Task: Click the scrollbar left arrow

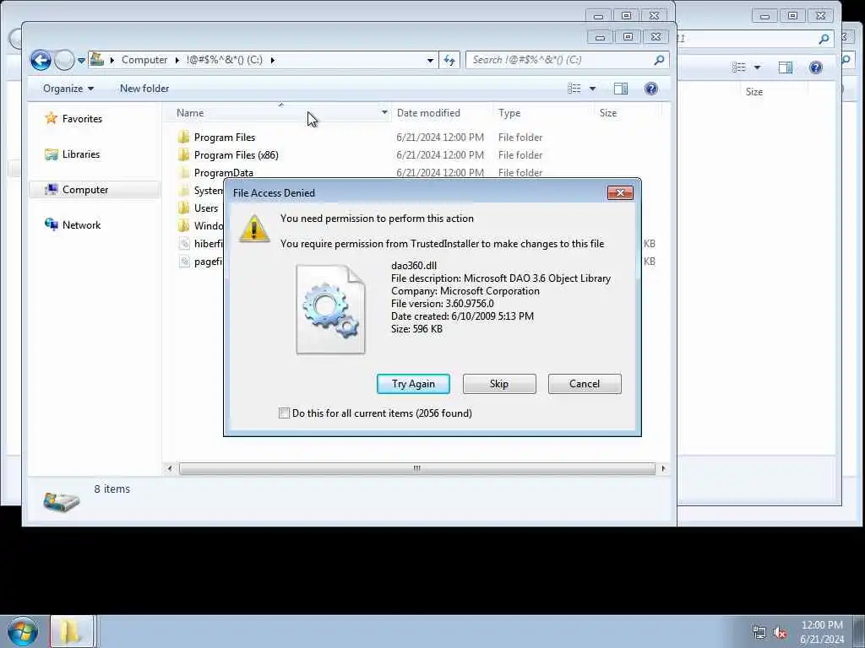Action: (x=170, y=468)
